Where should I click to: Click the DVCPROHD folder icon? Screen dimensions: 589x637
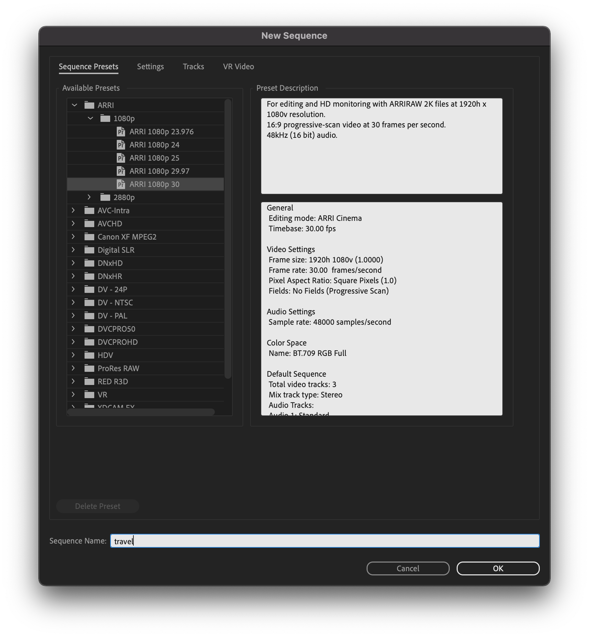point(89,342)
